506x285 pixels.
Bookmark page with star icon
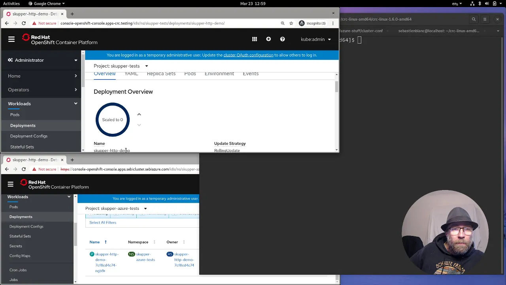[x=291, y=23]
